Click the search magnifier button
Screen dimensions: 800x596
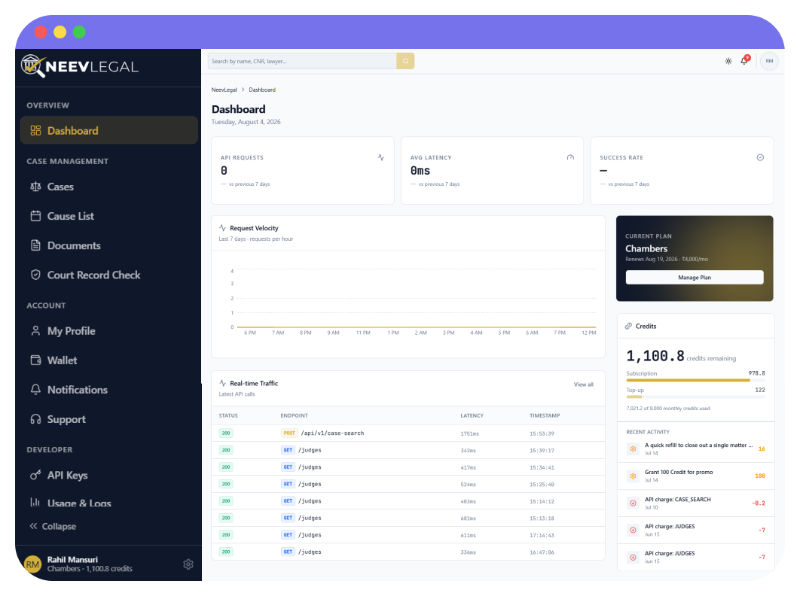(405, 61)
